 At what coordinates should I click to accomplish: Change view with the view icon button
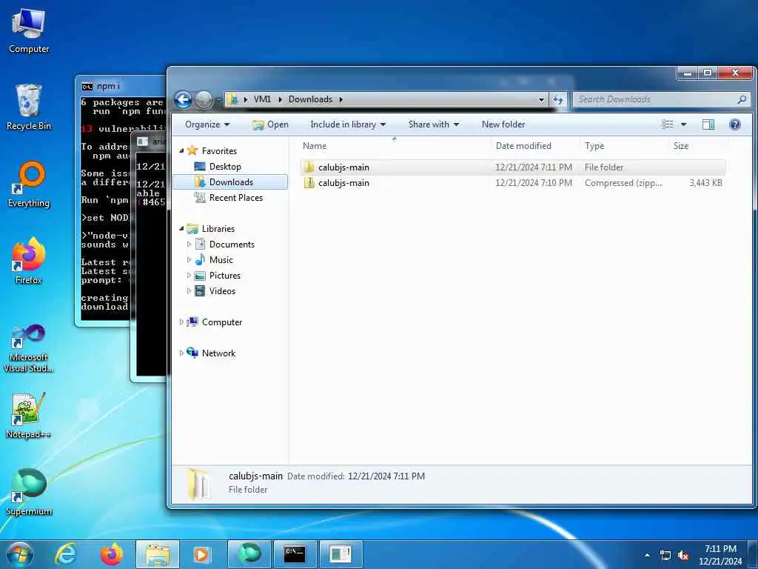668,124
